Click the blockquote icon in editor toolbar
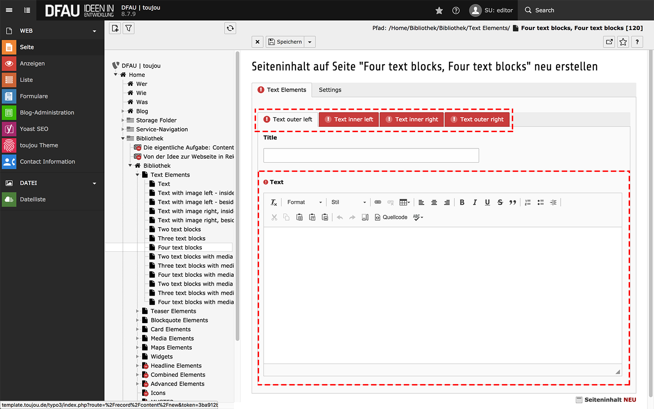The image size is (654, 409). (x=513, y=202)
